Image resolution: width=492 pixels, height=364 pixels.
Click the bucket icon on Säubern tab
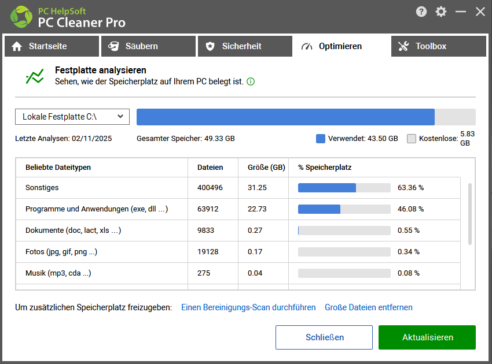pyautogui.click(x=113, y=46)
